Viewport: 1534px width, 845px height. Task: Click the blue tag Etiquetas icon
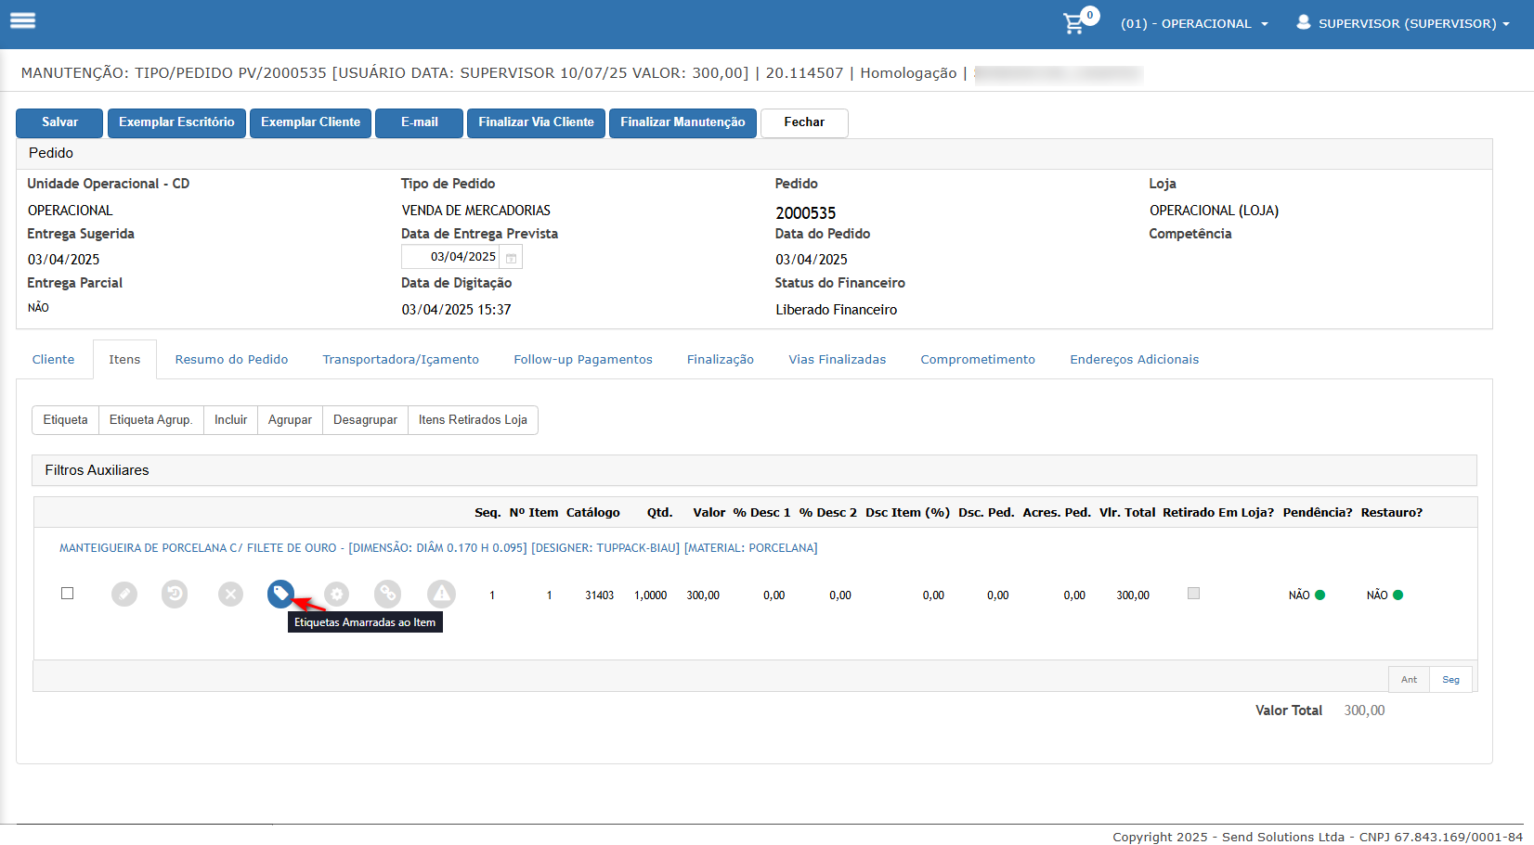(280, 594)
